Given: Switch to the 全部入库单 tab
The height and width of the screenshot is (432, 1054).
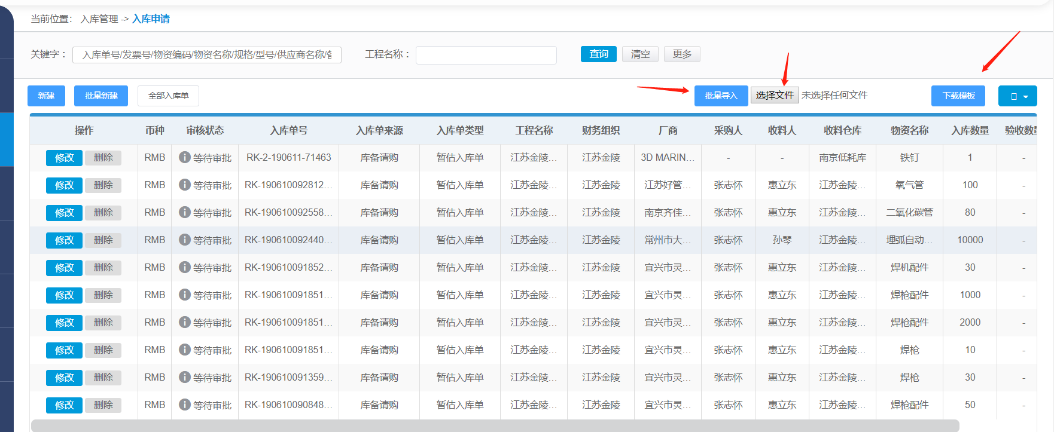Looking at the screenshot, I should tap(168, 96).
